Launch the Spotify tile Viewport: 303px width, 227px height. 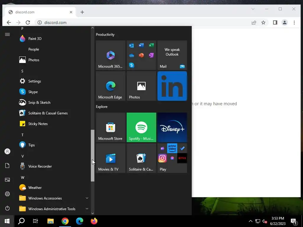coord(141,127)
